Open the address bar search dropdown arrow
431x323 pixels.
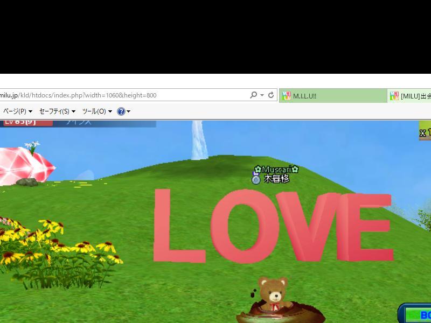262,95
